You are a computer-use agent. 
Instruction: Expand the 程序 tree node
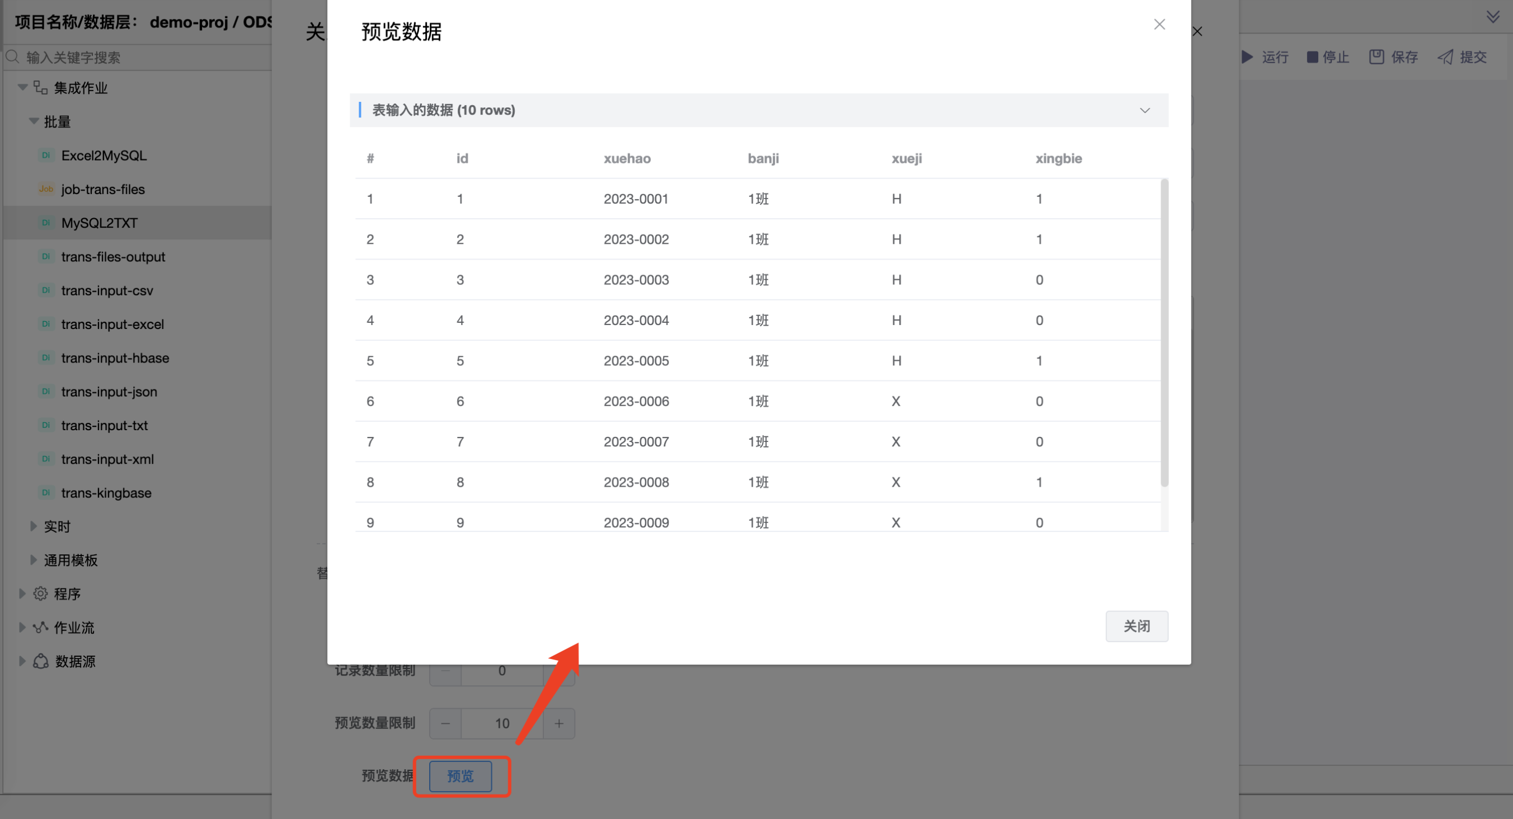coord(22,594)
